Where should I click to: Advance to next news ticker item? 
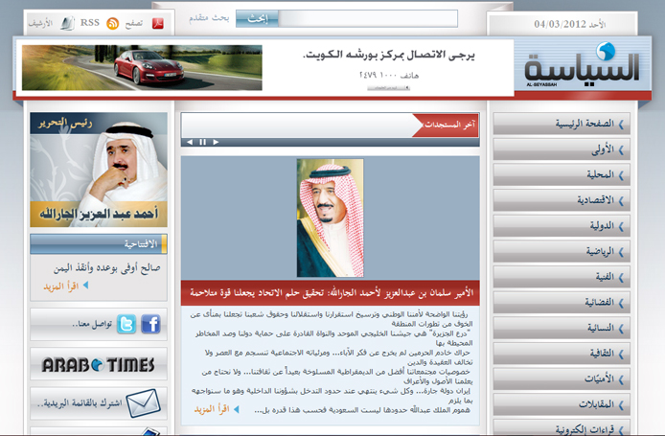tap(216, 142)
